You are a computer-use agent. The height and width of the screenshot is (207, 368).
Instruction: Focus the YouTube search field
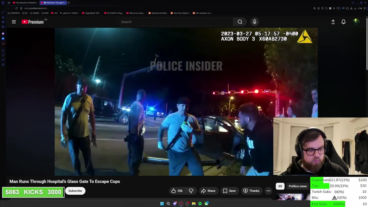[175, 22]
